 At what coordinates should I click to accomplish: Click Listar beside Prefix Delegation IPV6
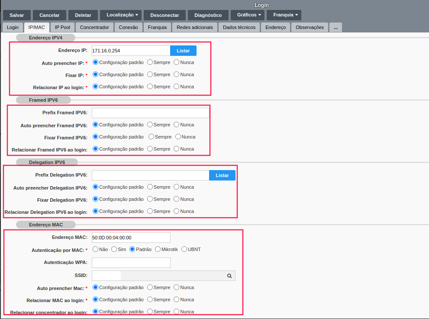[222, 175]
